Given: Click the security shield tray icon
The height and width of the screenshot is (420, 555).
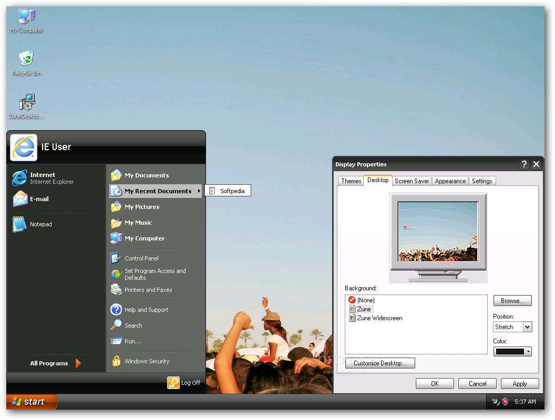Looking at the screenshot, I should coord(505,402).
